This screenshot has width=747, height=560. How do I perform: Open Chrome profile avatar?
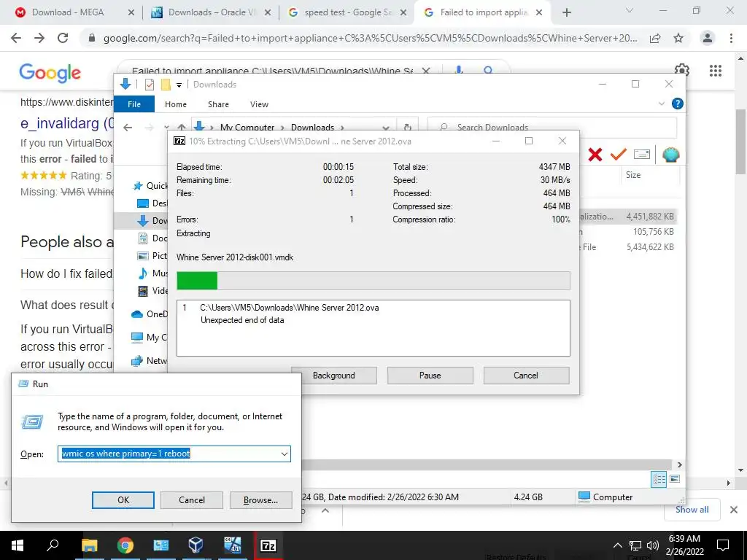point(708,38)
